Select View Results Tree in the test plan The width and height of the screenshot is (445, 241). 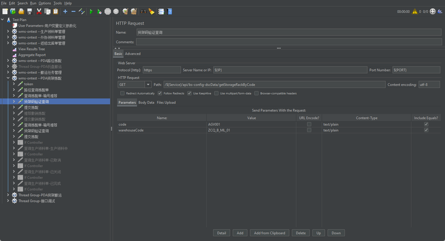[31, 49]
